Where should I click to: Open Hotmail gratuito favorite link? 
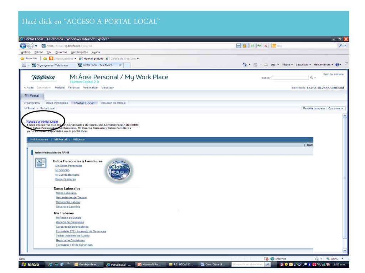[91, 59]
